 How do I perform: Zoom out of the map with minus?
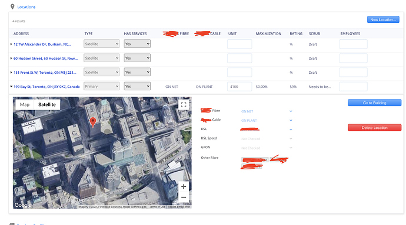[x=184, y=197]
